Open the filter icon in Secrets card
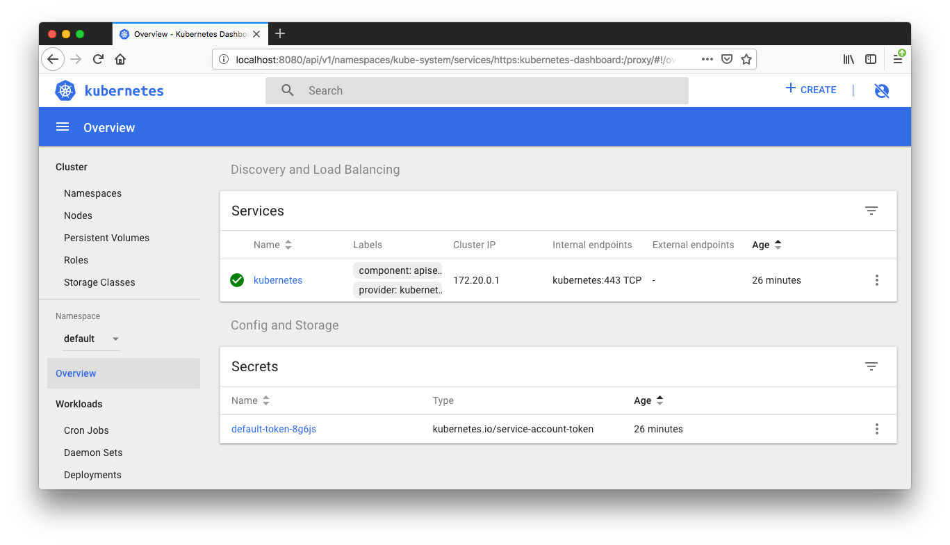Viewport: 950px width, 545px height. (871, 366)
